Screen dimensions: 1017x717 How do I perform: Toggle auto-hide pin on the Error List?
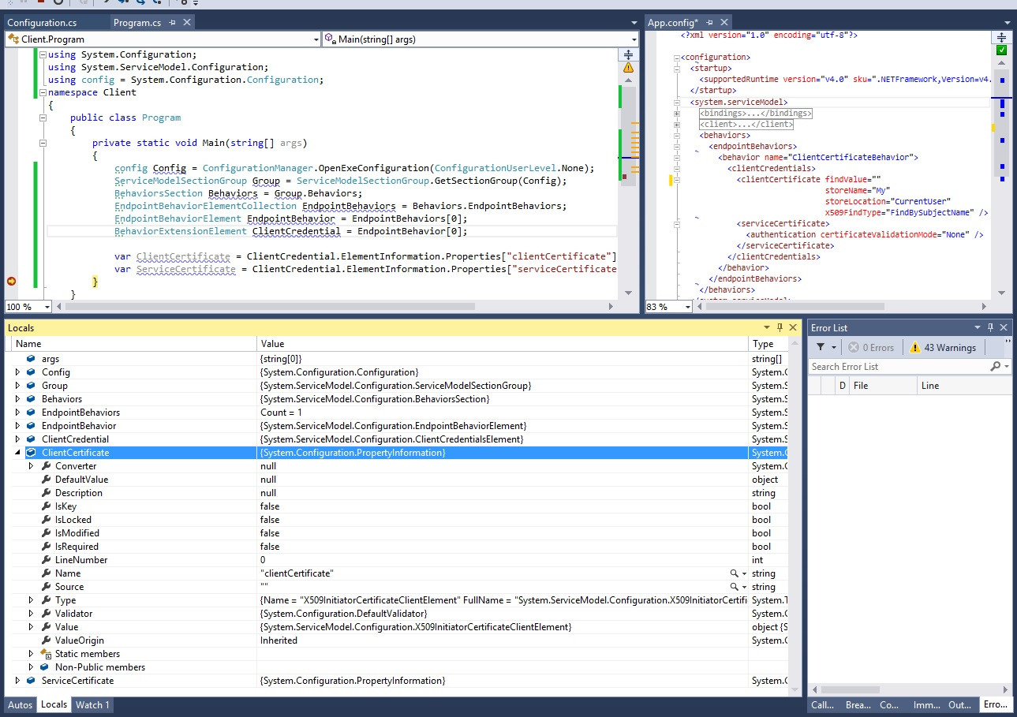coord(989,327)
